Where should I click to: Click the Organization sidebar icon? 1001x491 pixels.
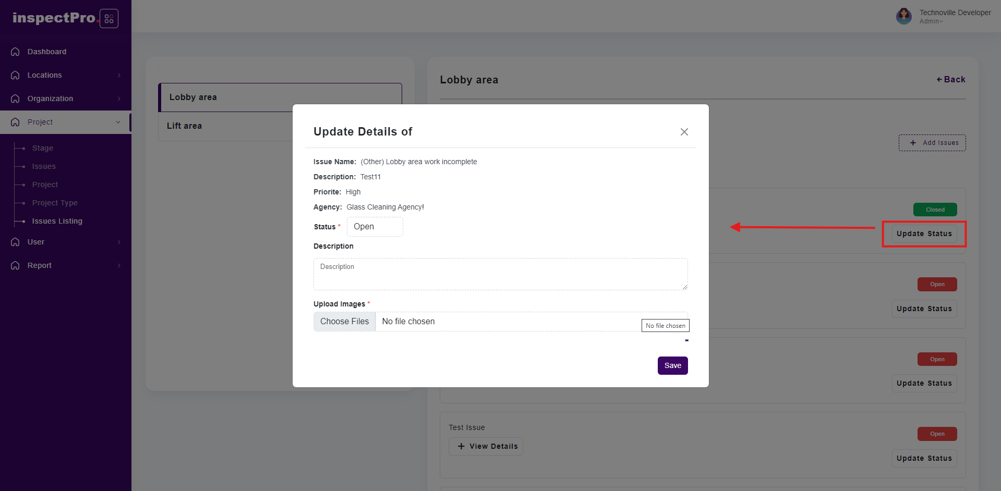coord(15,99)
